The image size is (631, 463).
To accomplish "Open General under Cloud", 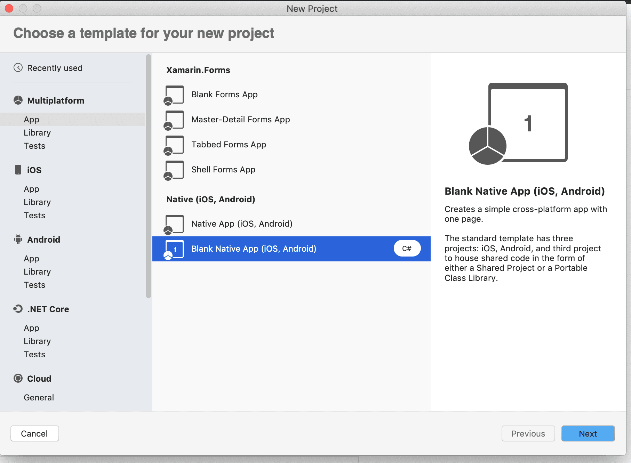I will (x=39, y=398).
